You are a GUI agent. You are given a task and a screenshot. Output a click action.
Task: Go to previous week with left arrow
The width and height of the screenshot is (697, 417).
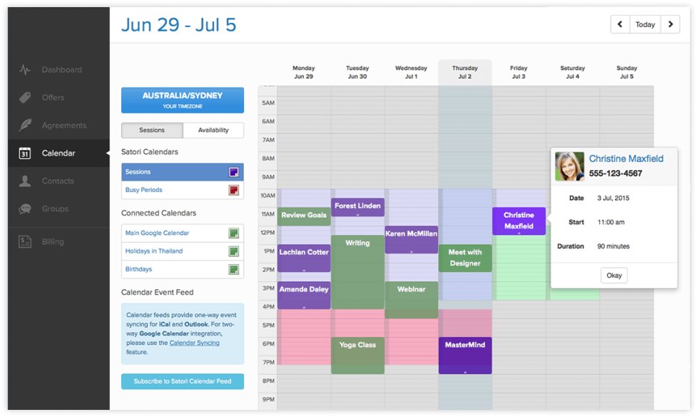pos(620,24)
